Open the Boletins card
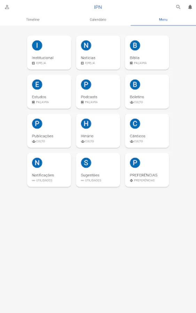The height and width of the screenshot is (313, 196). 147,92
